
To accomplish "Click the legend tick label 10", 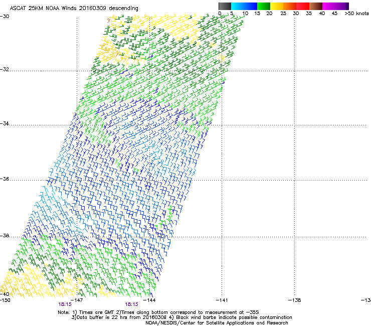I will pyautogui.click(x=245, y=14).
